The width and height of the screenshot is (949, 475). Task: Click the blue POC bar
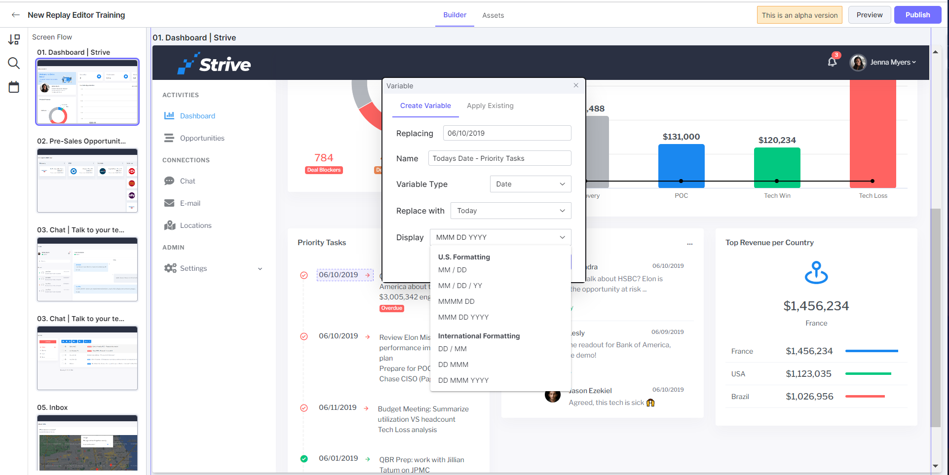point(681,166)
